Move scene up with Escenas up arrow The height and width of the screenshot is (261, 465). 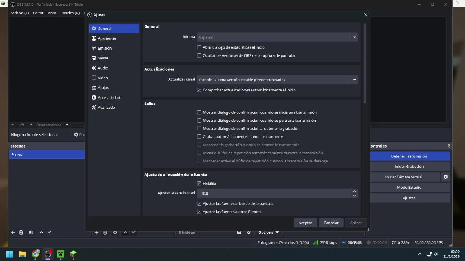tap(41, 232)
